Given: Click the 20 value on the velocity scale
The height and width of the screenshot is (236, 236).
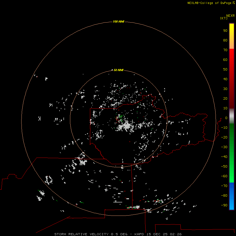Looking at the screenshot, I should point(225,99).
